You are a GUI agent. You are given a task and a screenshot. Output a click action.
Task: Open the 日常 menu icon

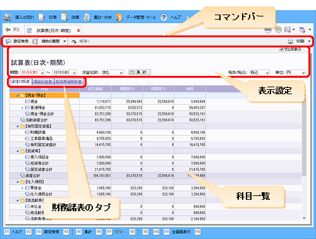tap(42, 17)
